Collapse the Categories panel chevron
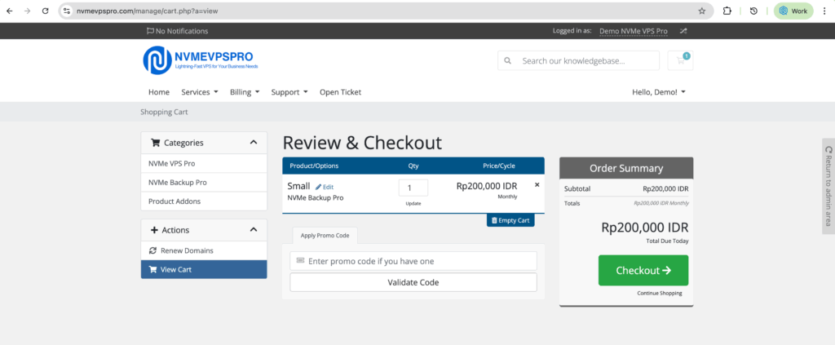Screen dimensions: 835x345 click(254, 142)
